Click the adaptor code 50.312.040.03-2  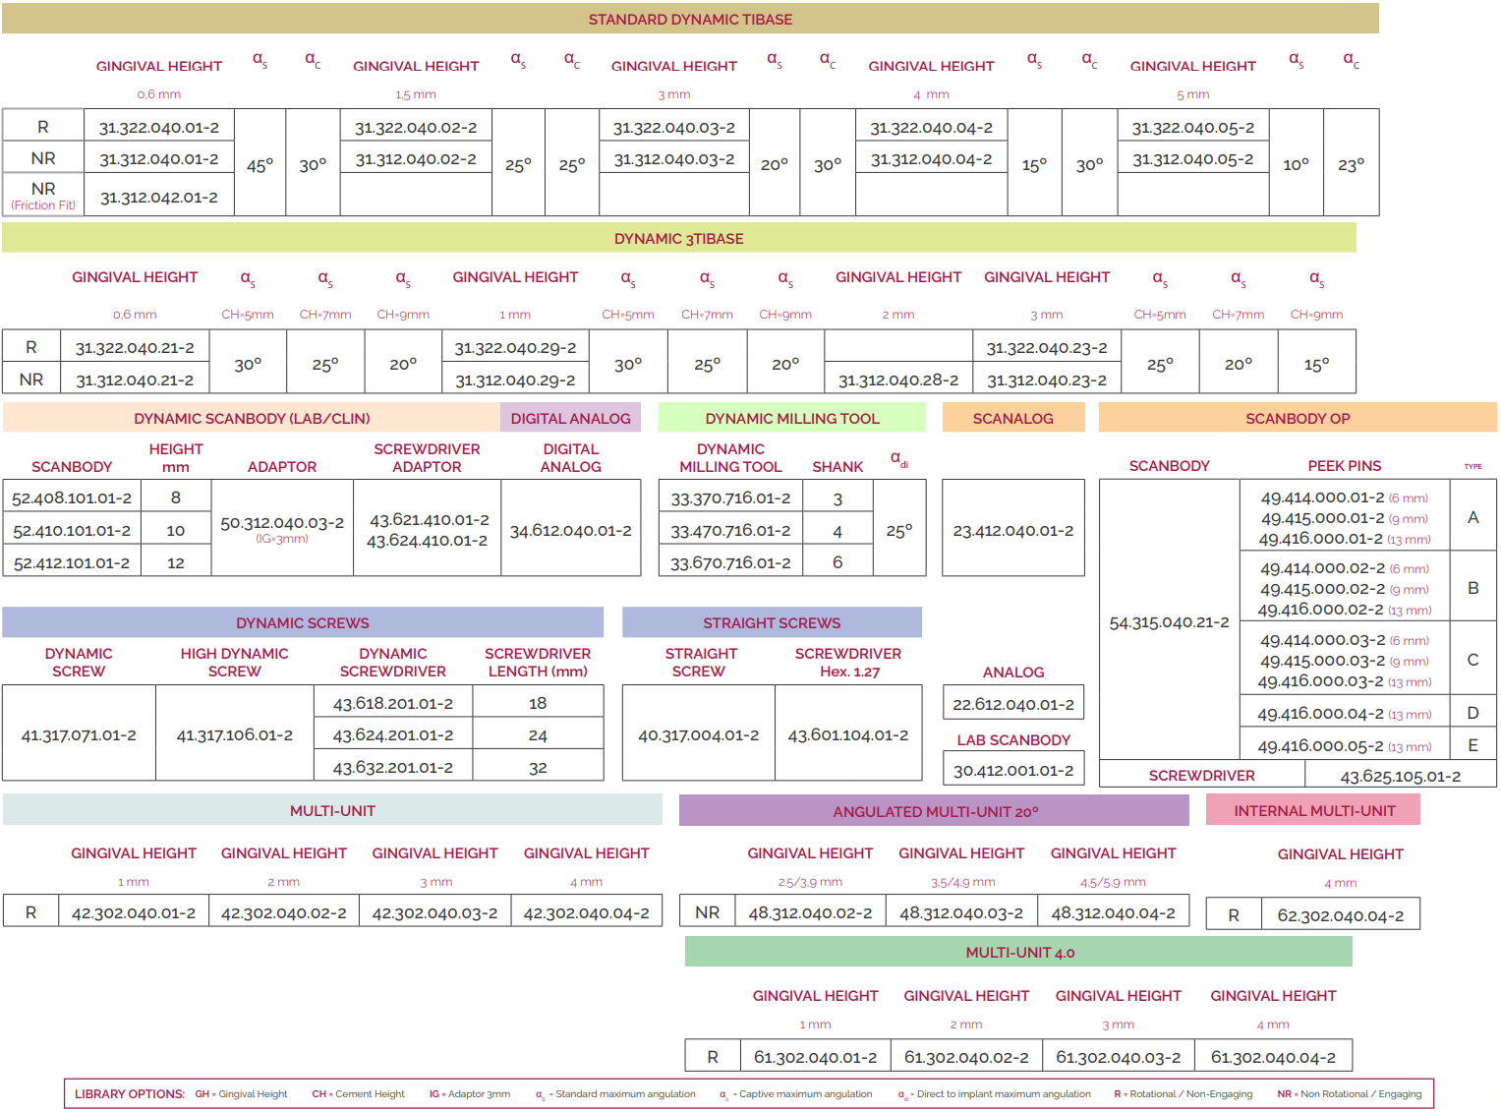(x=282, y=523)
